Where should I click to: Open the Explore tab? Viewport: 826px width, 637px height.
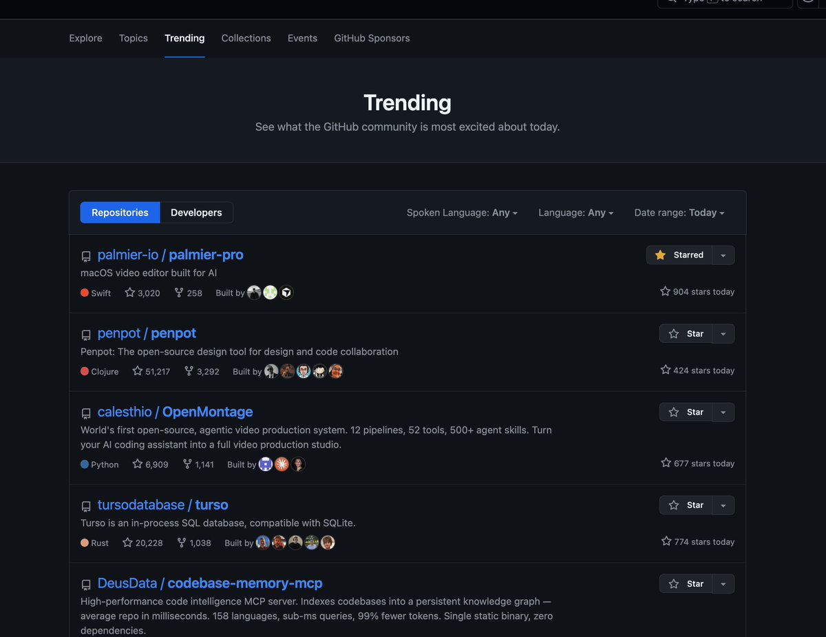click(x=85, y=38)
